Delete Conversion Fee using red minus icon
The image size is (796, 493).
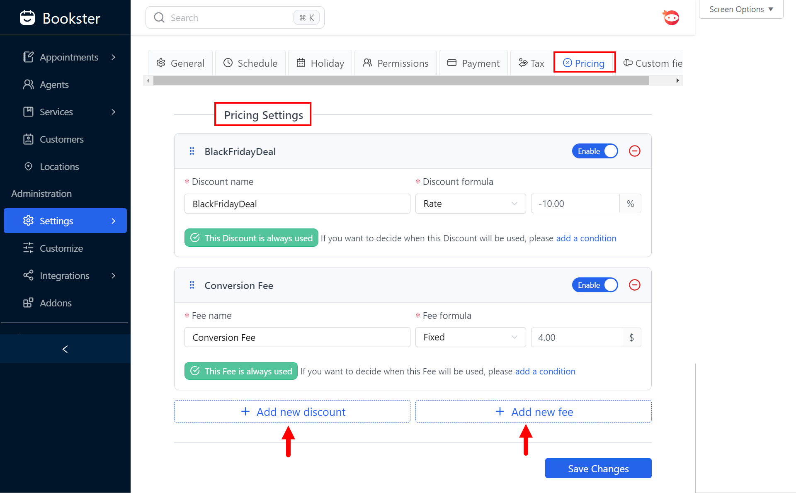[634, 285]
